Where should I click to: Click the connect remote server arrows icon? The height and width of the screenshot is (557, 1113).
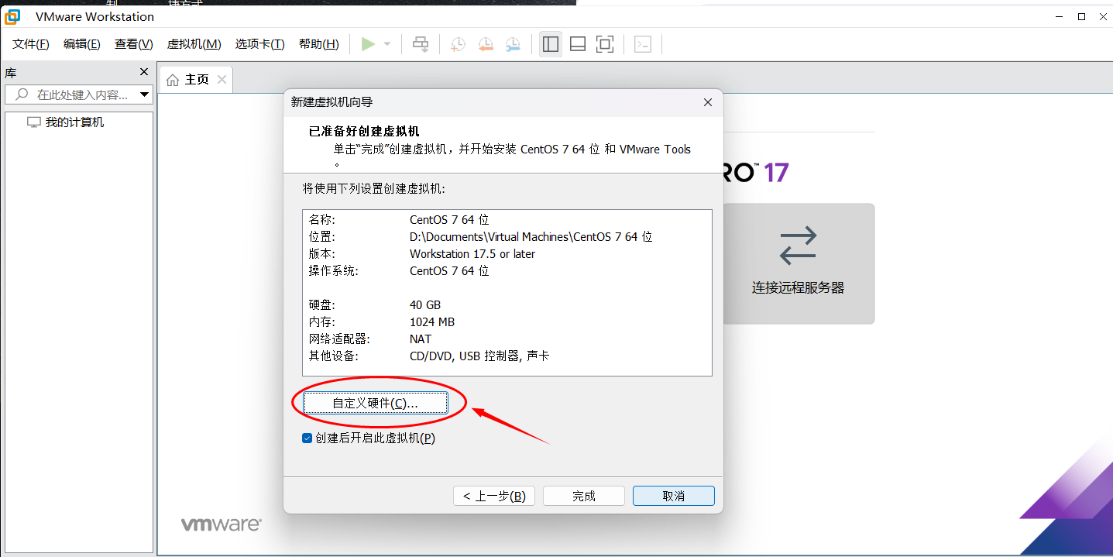(798, 245)
